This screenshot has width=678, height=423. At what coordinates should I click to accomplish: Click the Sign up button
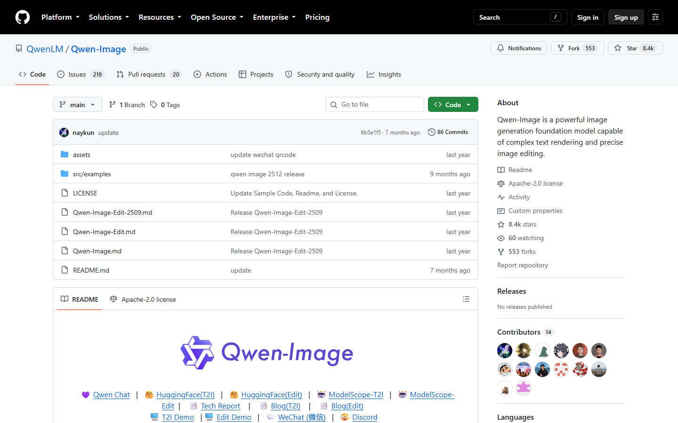[626, 17]
